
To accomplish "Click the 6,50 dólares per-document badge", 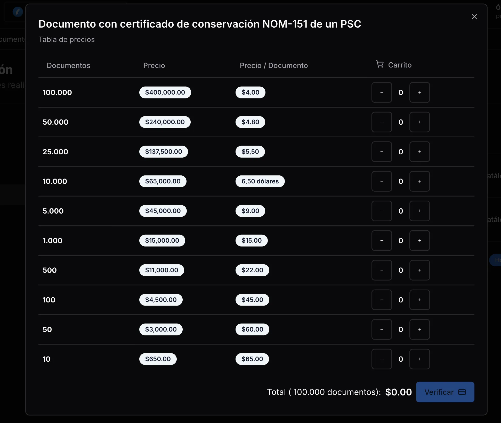I will tap(260, 181).
